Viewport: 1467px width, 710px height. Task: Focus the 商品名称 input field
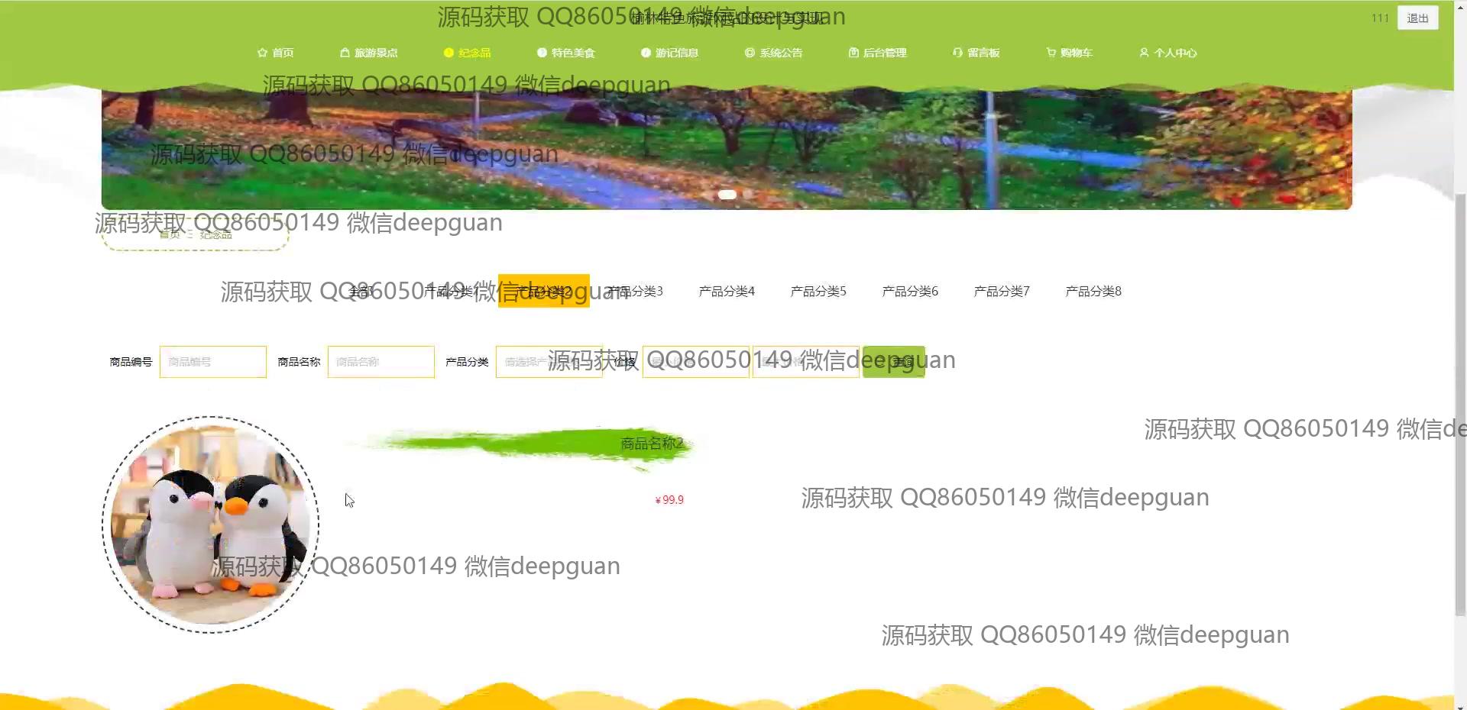point(381,362)
